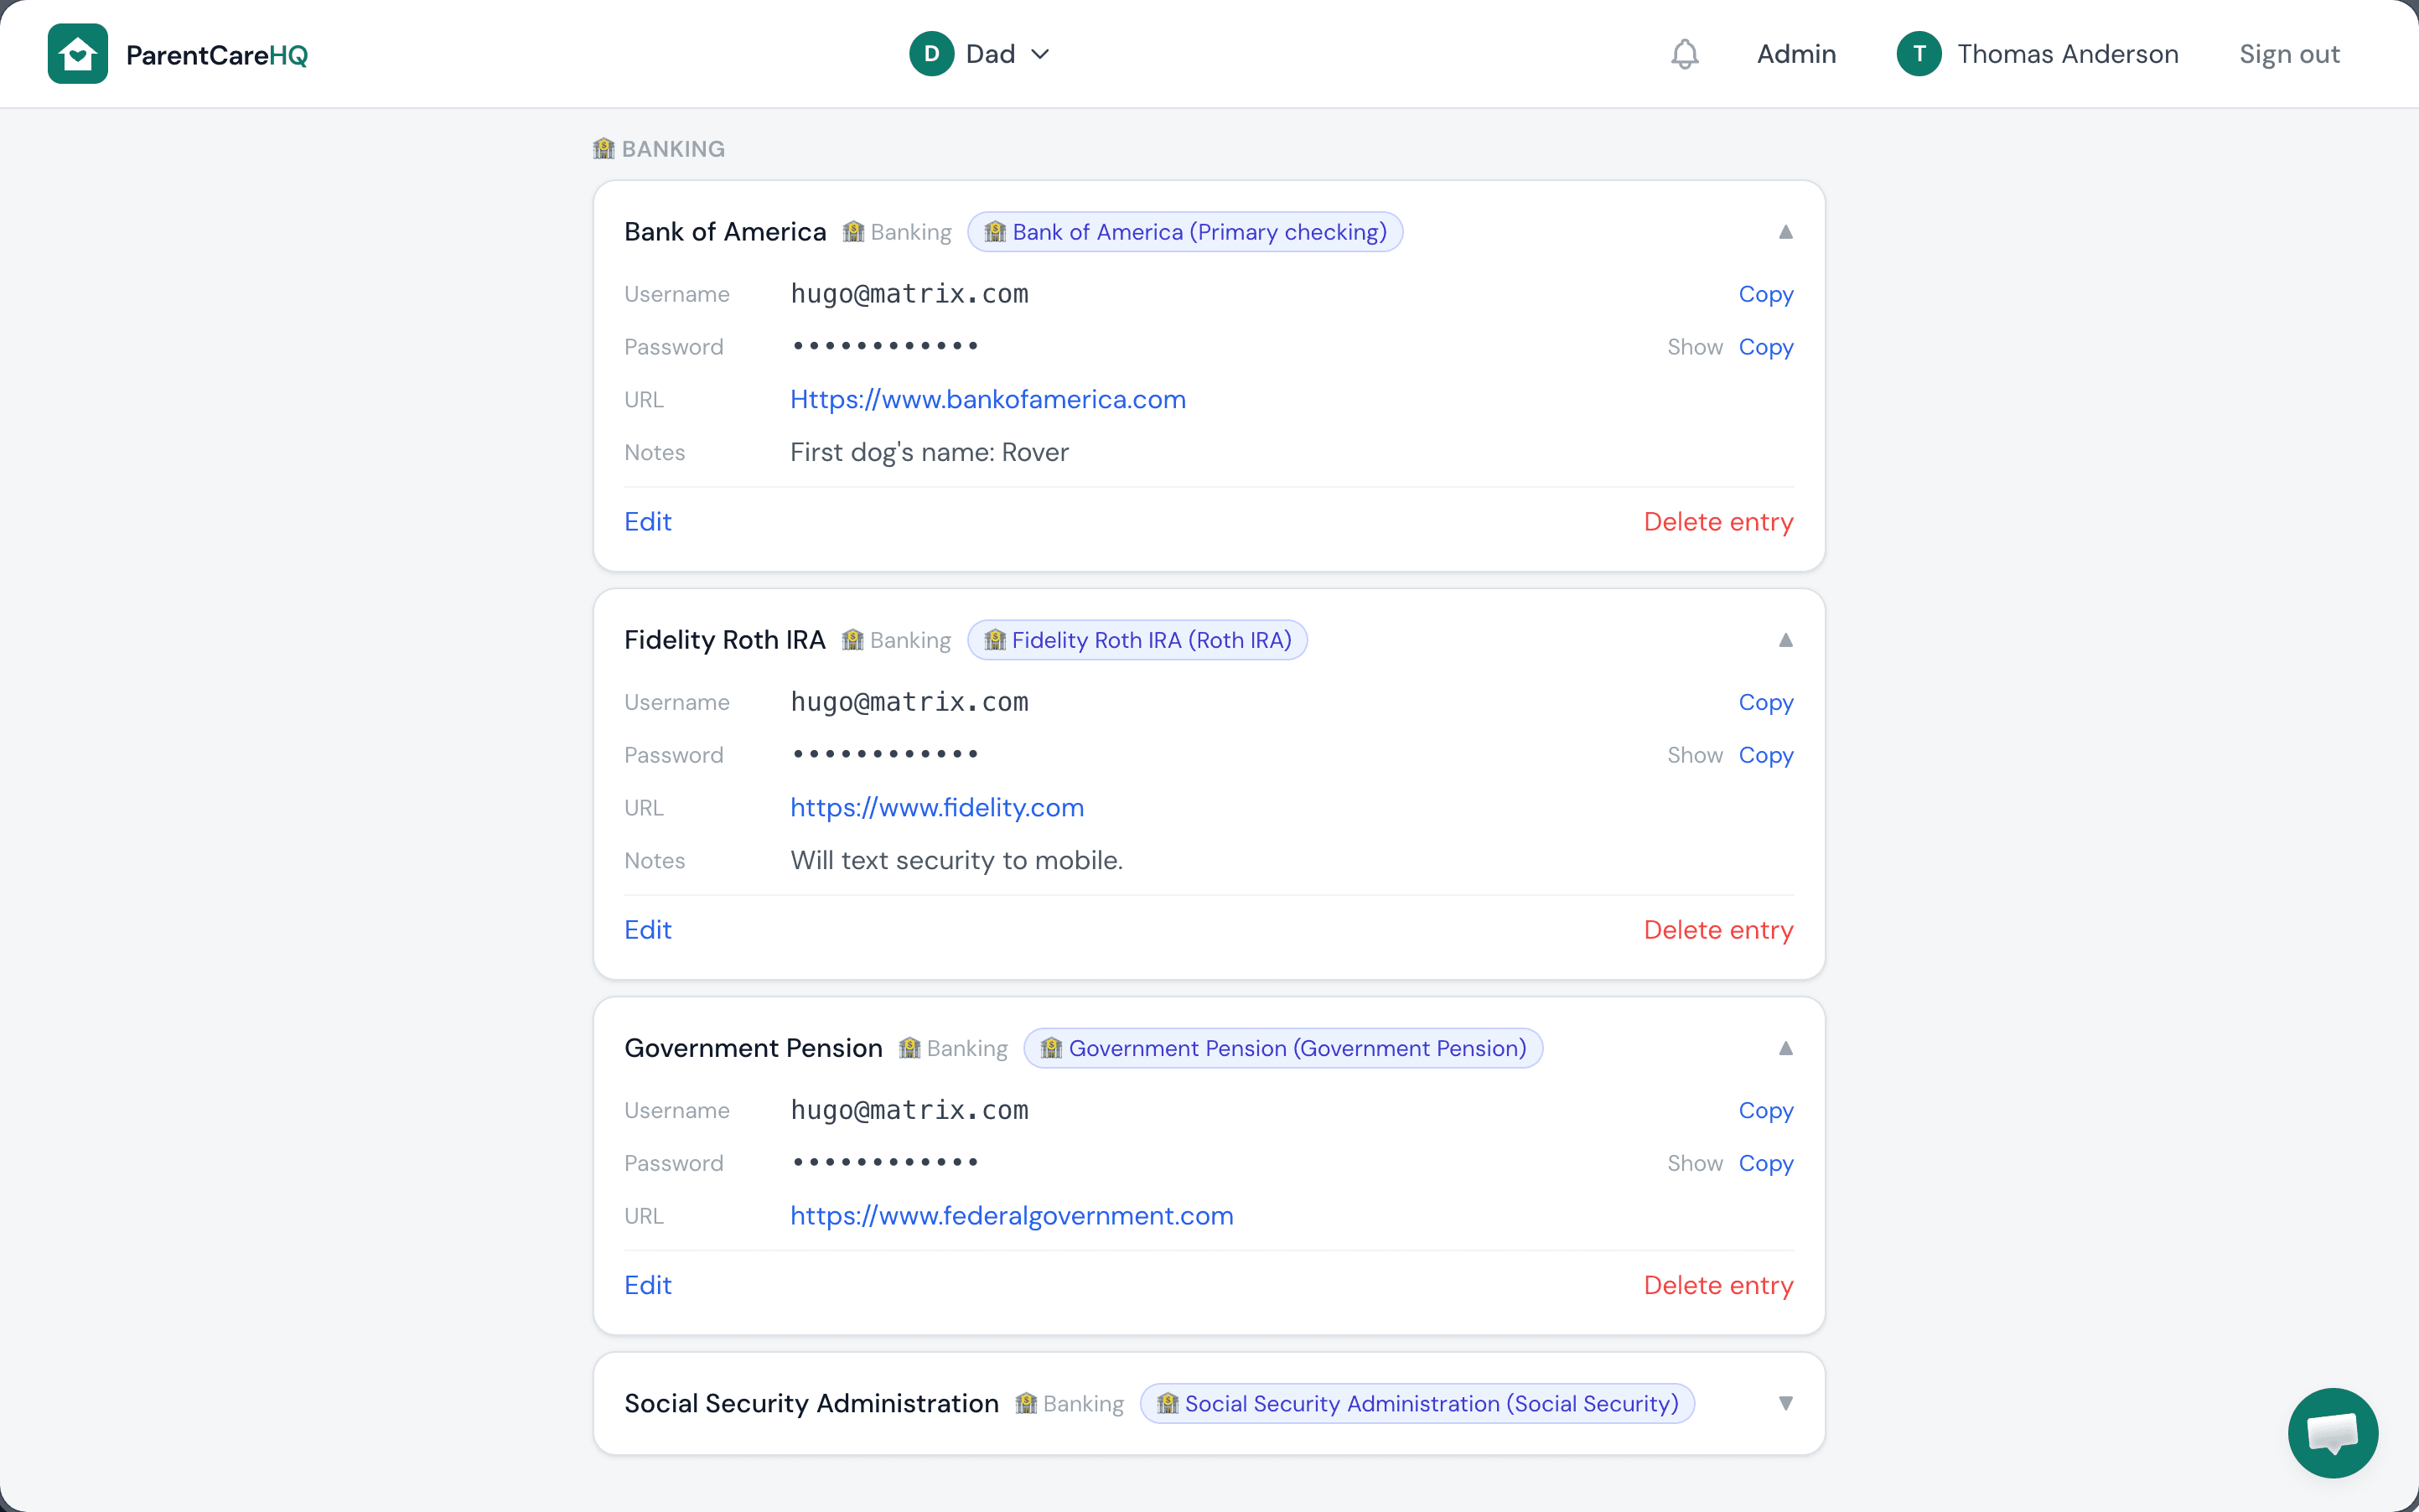The width and height of the screenshot is (2419, 1512).
Task: Open the federalgovernment.com URL link
Action: click(x=1010, y=1215)
